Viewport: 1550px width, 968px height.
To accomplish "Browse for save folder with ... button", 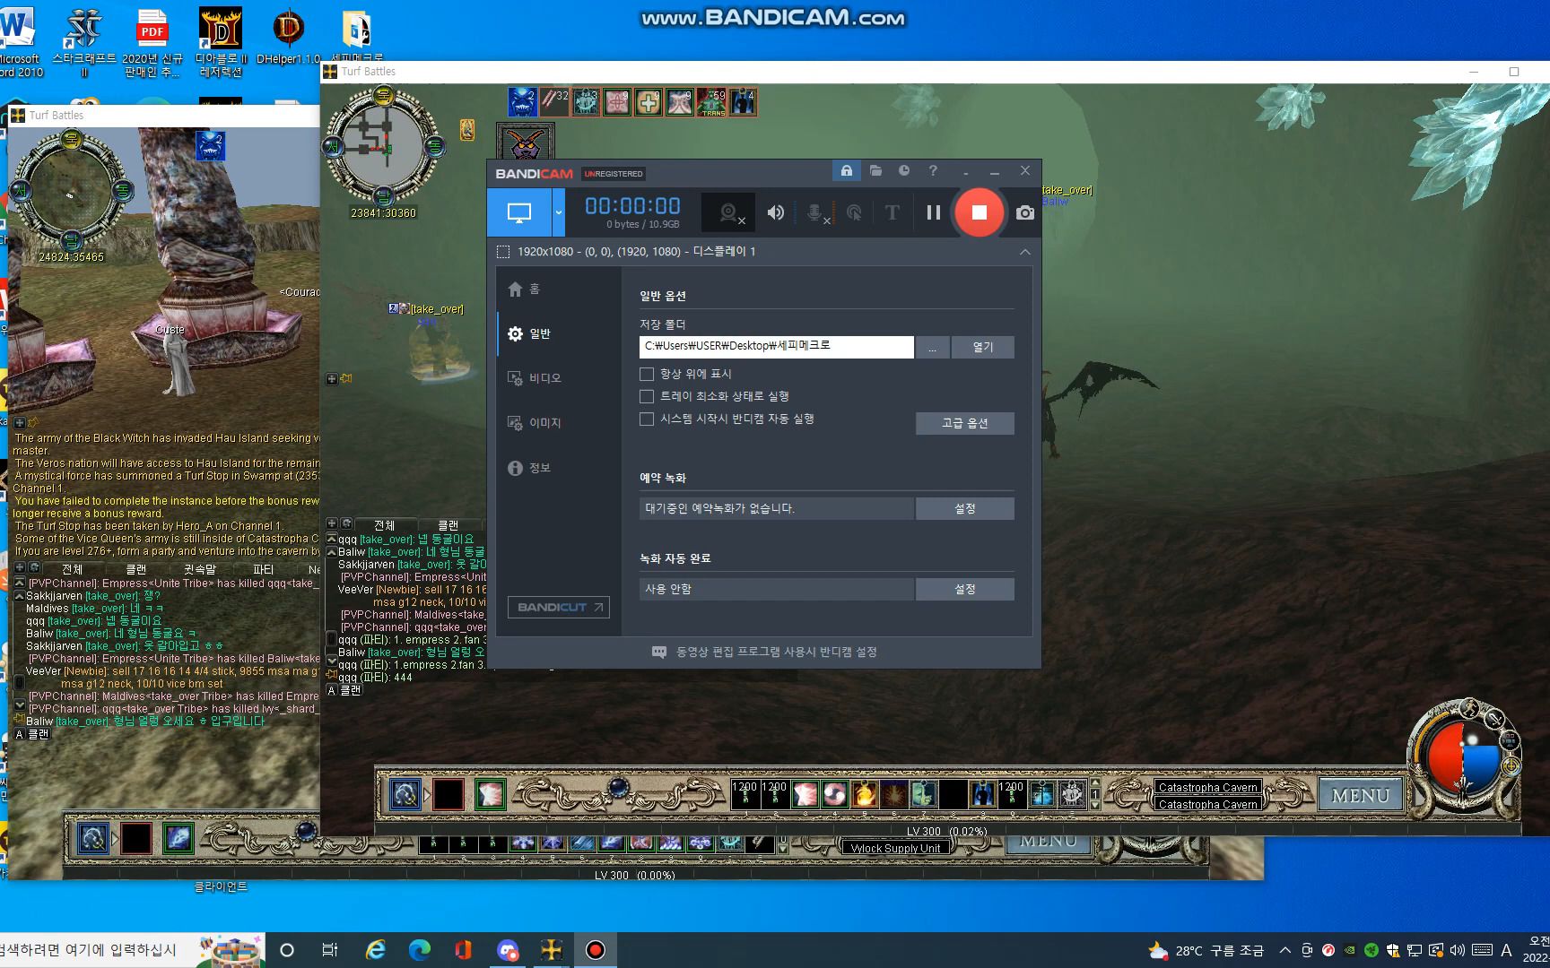I will pyautogui.click(x=932, y=348).
